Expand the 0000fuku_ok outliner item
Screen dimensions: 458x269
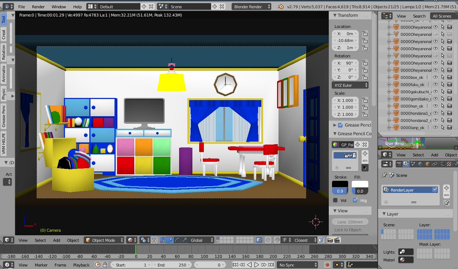click(x=389, y=85)
